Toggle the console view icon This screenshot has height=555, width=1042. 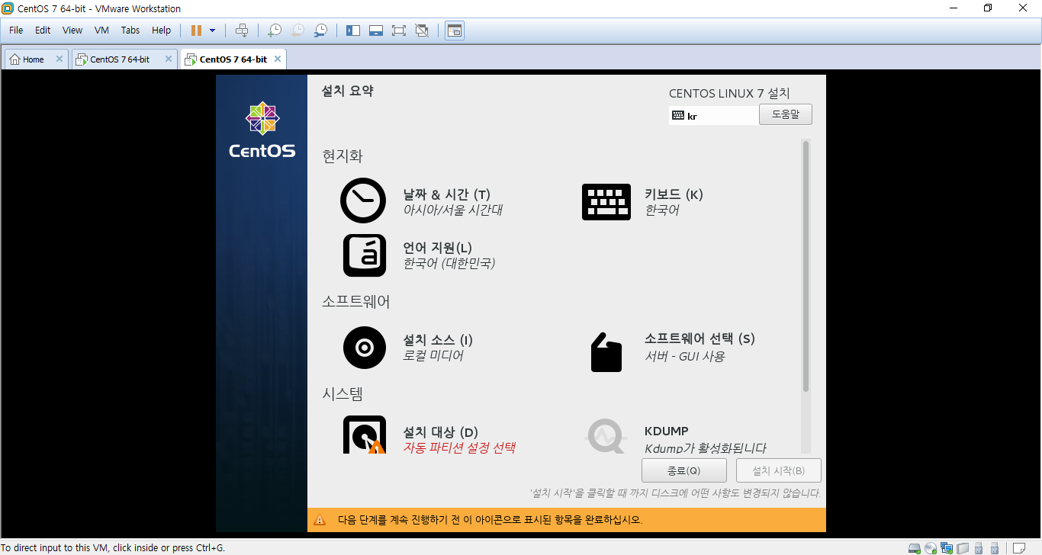coord(455,30)
